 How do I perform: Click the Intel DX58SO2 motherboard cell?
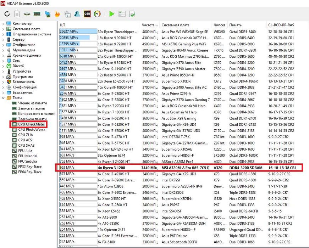point(172,192)
